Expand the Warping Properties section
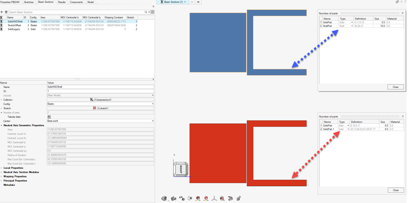This screenshot has height=203, width=409. (x=15, y=176)
